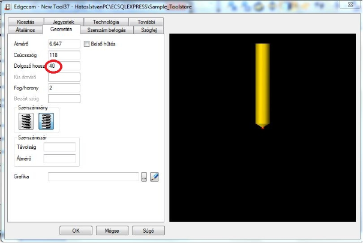Go to the Általános tab
The image size is (363, 243).
tap(25, 30)
